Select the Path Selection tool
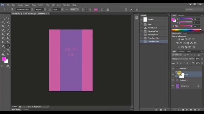This screenshot has height=114, width=204. coord(3,50)
